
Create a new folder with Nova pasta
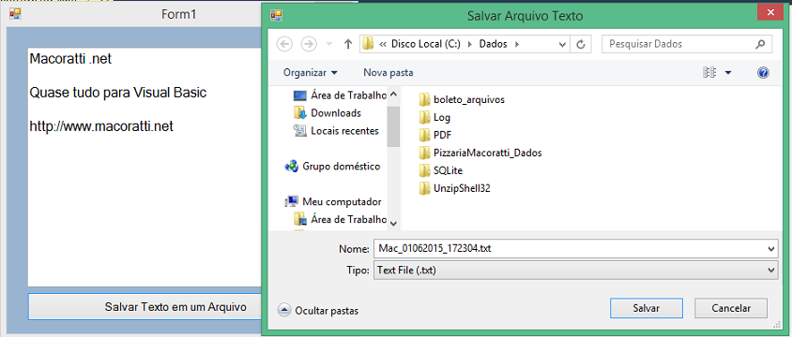coord(388,72)
